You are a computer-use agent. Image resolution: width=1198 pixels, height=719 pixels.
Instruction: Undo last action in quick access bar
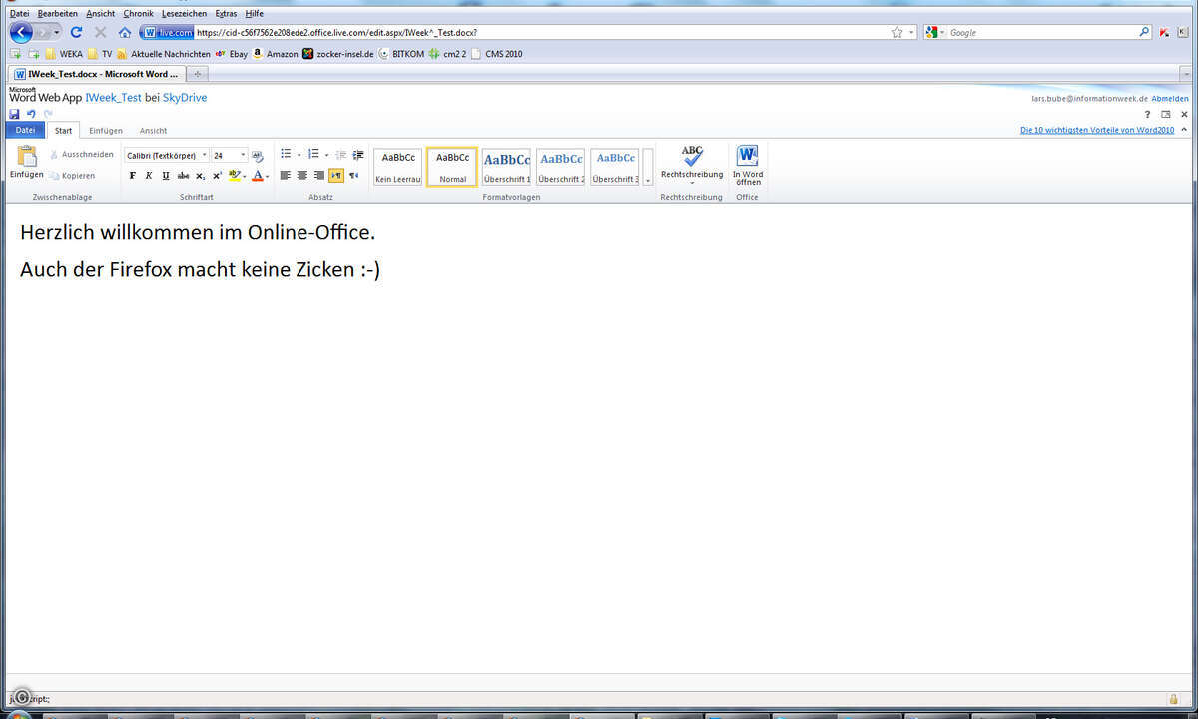(31, 115)
